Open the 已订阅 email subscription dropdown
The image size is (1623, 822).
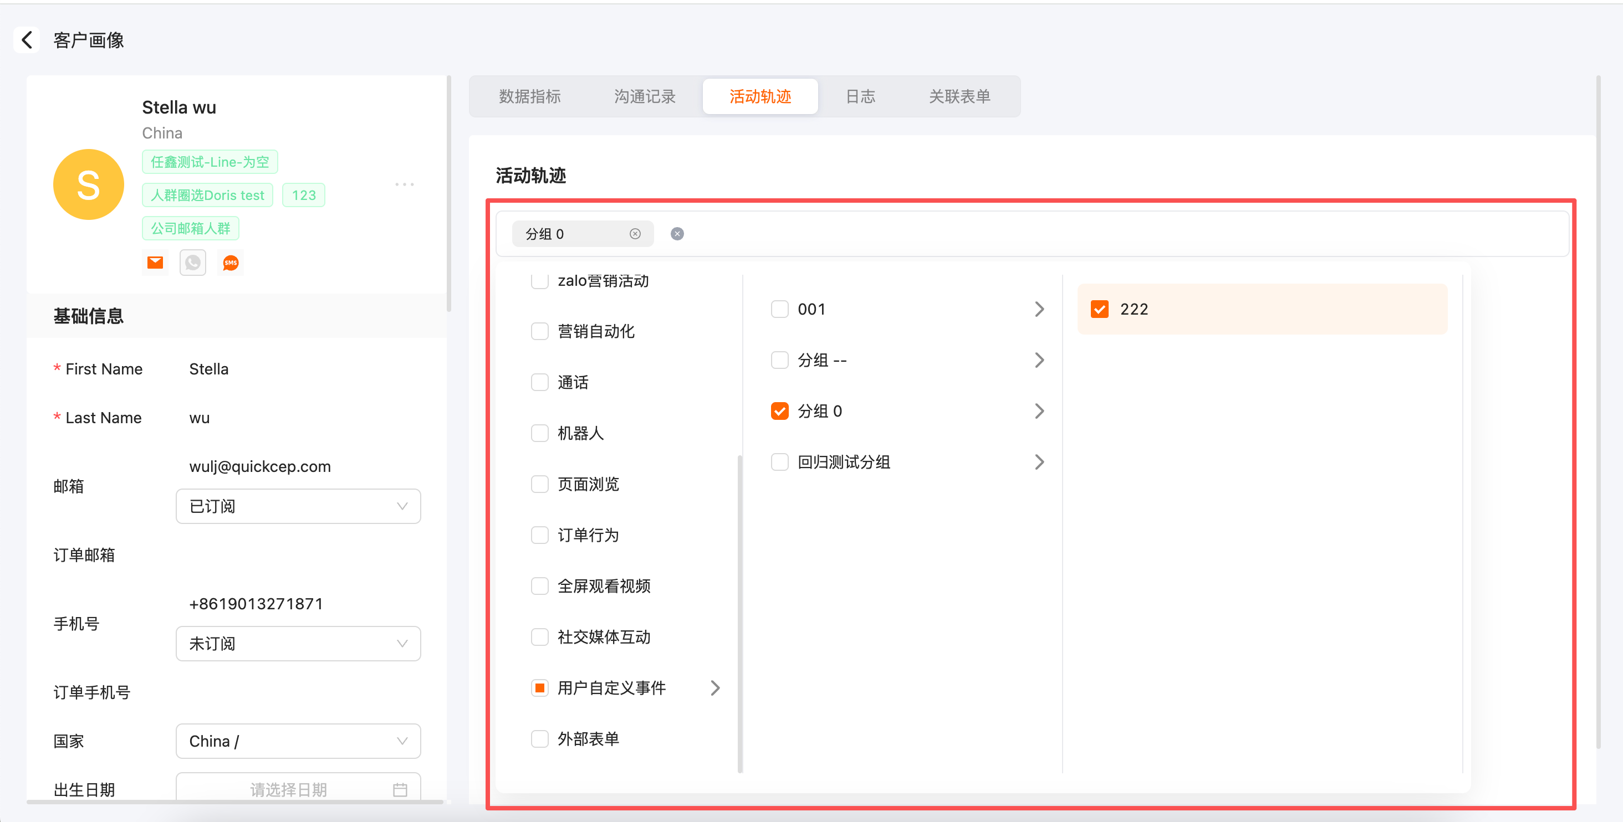(298, 506)
